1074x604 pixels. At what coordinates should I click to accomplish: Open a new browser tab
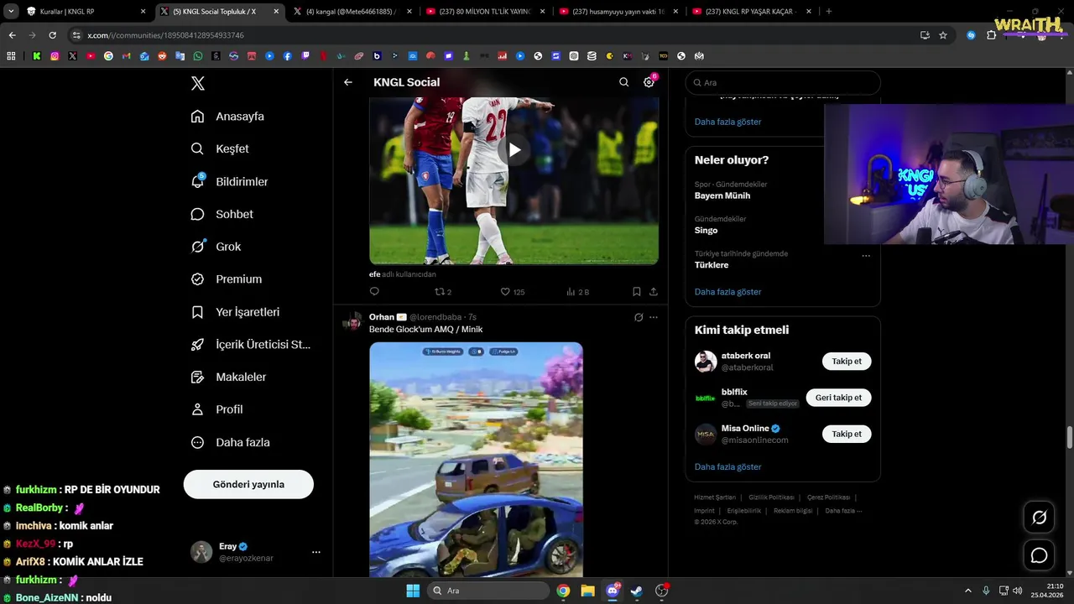(x=829, y=12)
